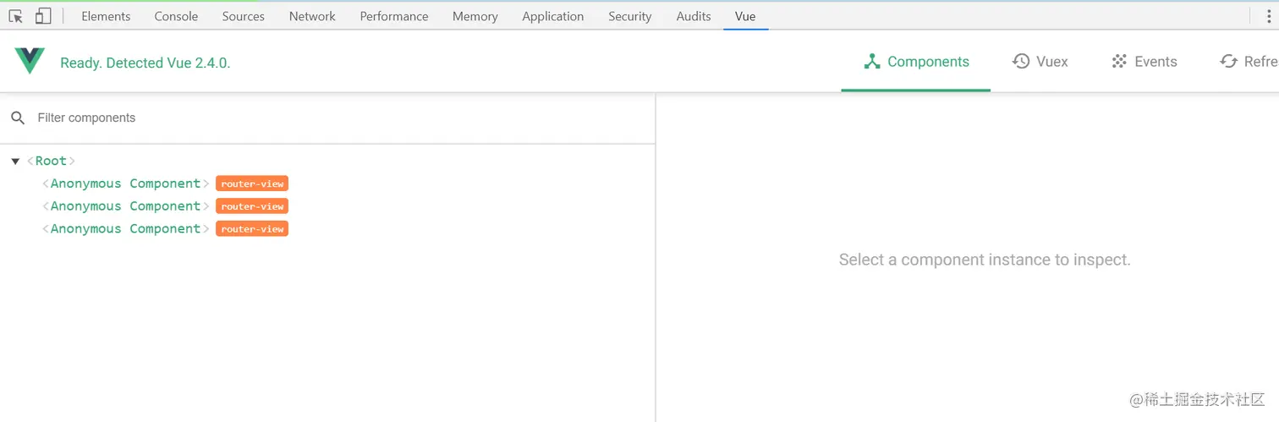Collapse the Root component tree
The width and height of the screenshot is (1279, 422).
click(15, 161)
